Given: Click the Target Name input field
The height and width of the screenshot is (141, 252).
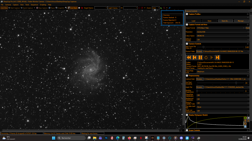Looking at the screenshot, I should click(101, 8).
